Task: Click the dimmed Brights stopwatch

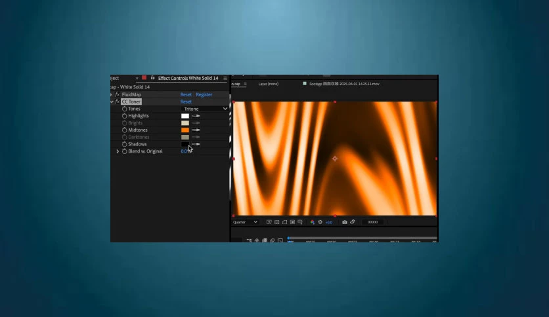Action: point(124,123)
